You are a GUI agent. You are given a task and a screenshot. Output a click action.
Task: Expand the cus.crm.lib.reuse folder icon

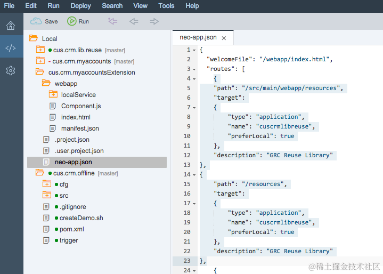40,50
